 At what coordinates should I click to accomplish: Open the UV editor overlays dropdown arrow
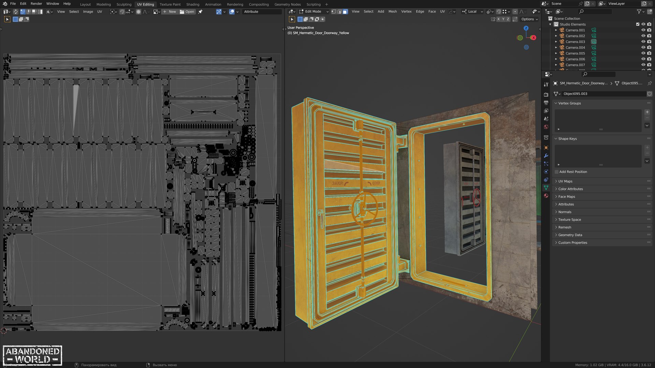point(237,12)
